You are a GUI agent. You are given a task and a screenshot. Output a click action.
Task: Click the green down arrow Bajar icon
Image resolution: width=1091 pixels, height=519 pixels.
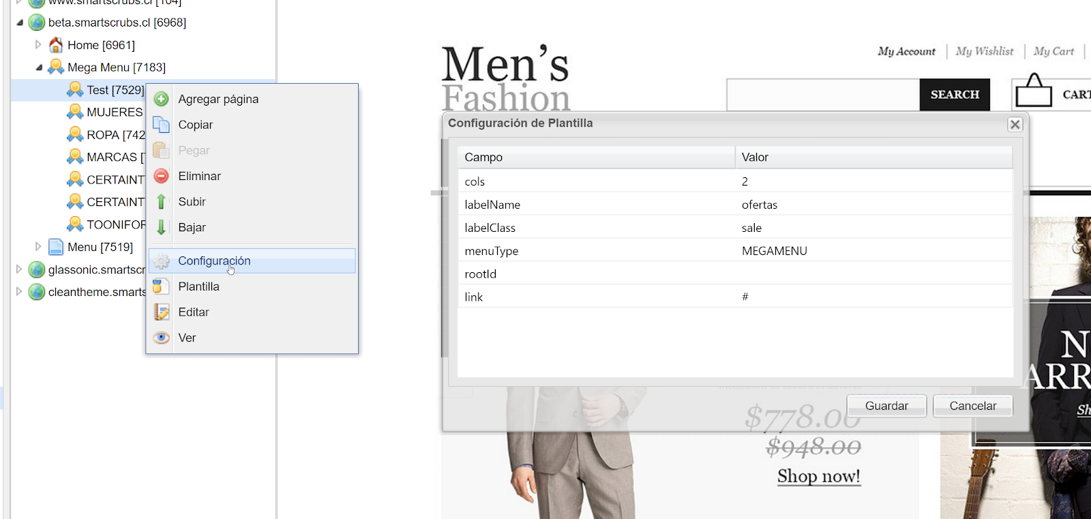[x=162, y=227]
